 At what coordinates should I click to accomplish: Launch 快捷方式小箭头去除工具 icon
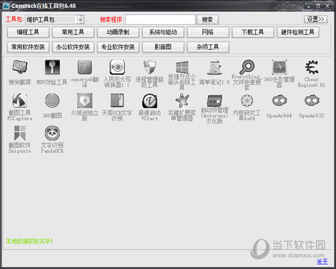coord(182,67)
